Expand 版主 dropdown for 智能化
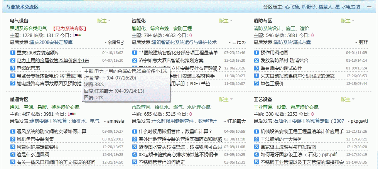Screen dimensions: 378x169 click(226, 21)
